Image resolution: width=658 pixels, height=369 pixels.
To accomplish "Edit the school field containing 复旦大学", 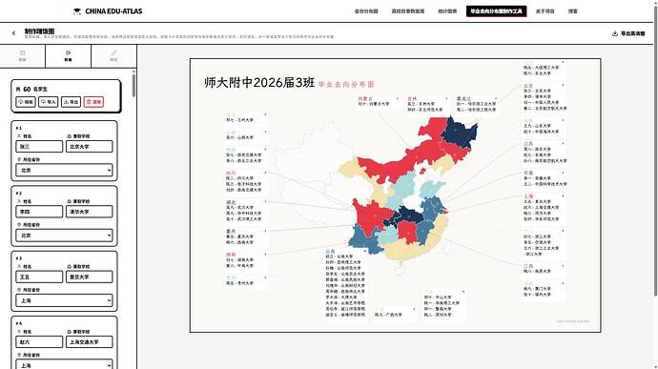I will pyautogui.click(x=89, y=277).
